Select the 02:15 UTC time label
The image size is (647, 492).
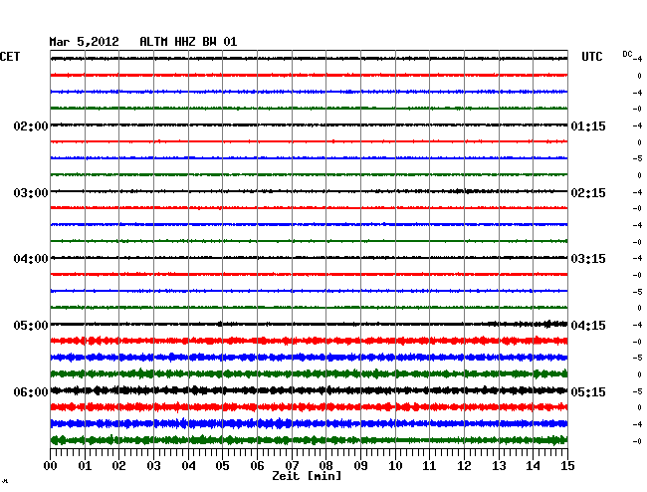(588, 193)
